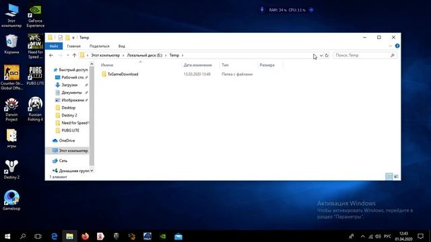Open the Mail app from taskbar
The height and width of the screenshot is (242, 431).
[x=178, y=236]
